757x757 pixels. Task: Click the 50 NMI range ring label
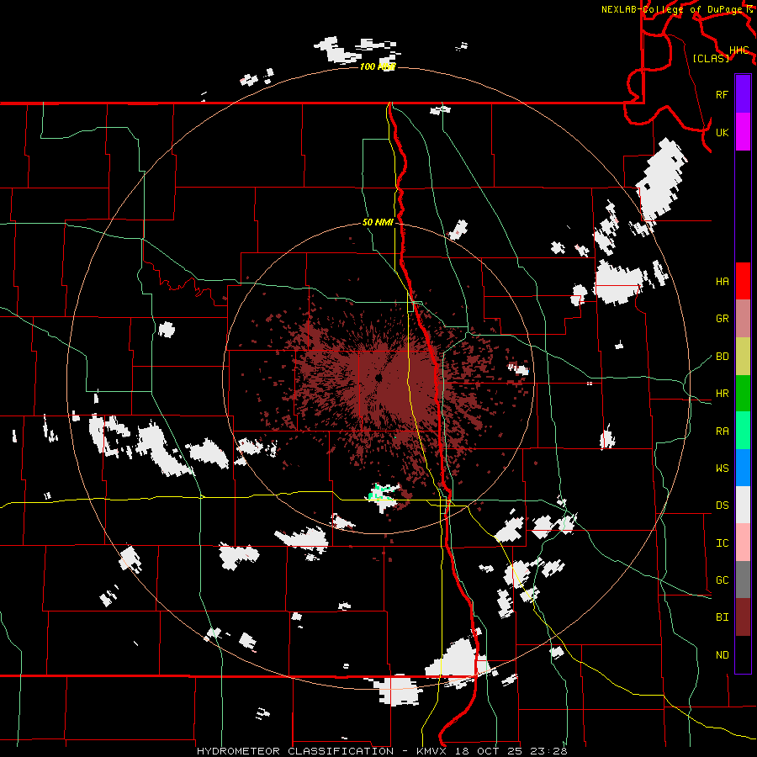[x=378, y=222]
